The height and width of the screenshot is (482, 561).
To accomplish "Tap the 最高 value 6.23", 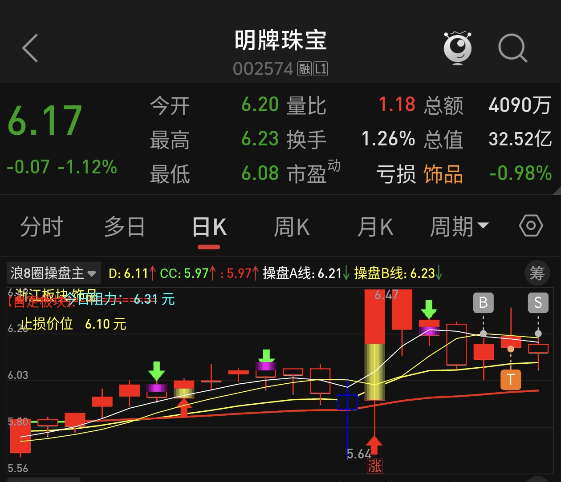I will point(260,139).
